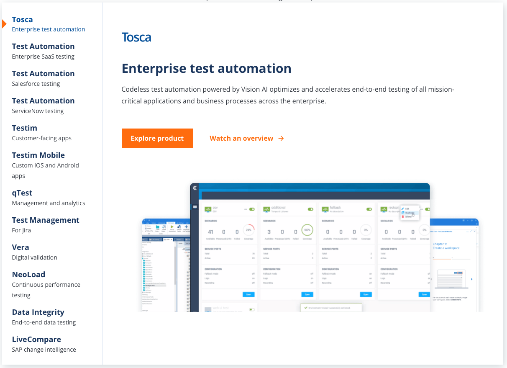Viewport: 507px width, 368px height.
Task: Open Test Automation ServiceNow testing tab
Action: (x=44, y=106)
